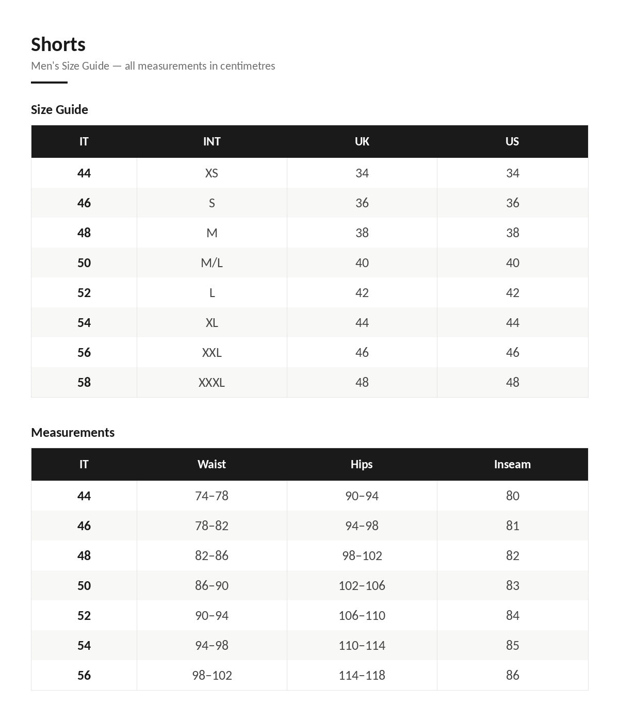
Task: Select the inseam value 86
Action: point(512,675)
